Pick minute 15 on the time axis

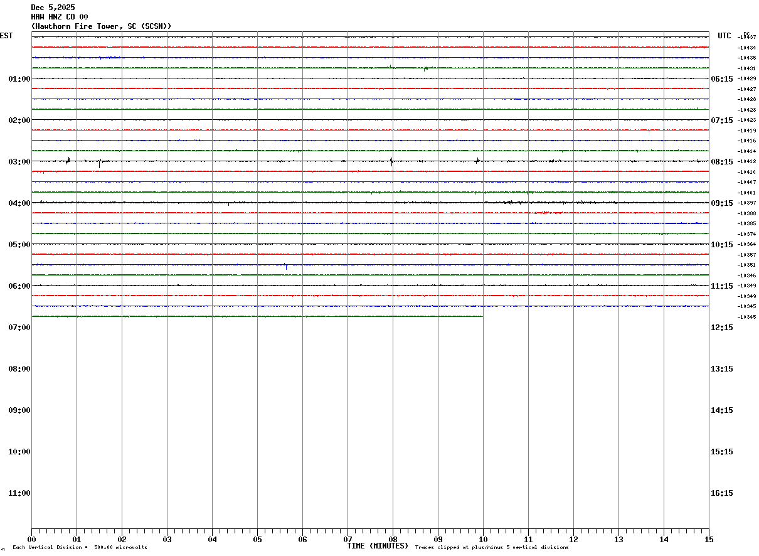tap(709, 540)
